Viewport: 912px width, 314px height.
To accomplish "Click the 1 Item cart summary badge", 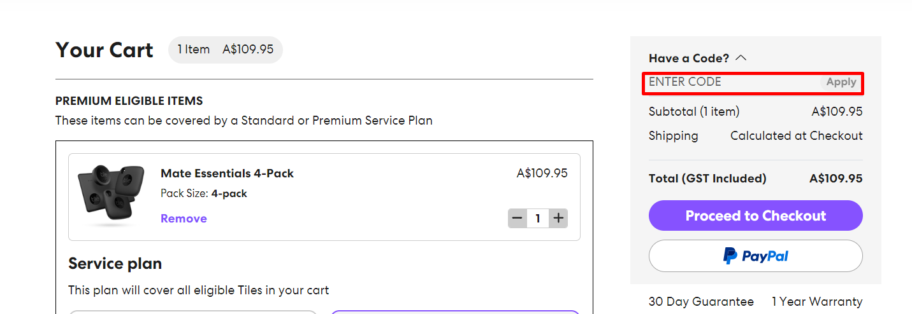I will click(x=225, y=50).
